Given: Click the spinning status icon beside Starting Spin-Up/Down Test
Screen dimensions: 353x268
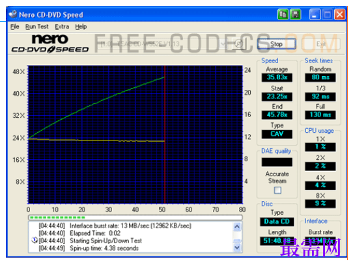Looking at the screenshot, I should pyautogui.click(x=35, y=240).
